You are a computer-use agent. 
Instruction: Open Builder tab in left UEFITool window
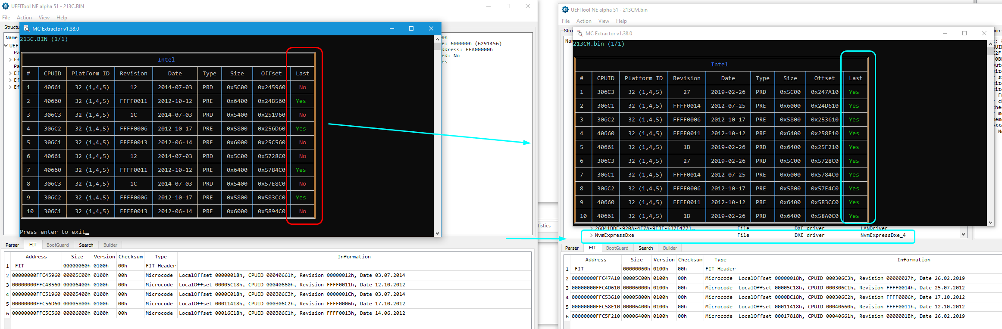(x=110, y=245)
